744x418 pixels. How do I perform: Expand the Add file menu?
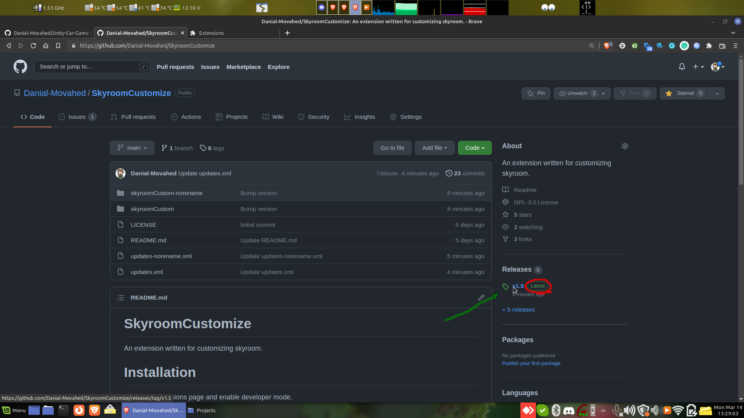(x=434, y=148)
